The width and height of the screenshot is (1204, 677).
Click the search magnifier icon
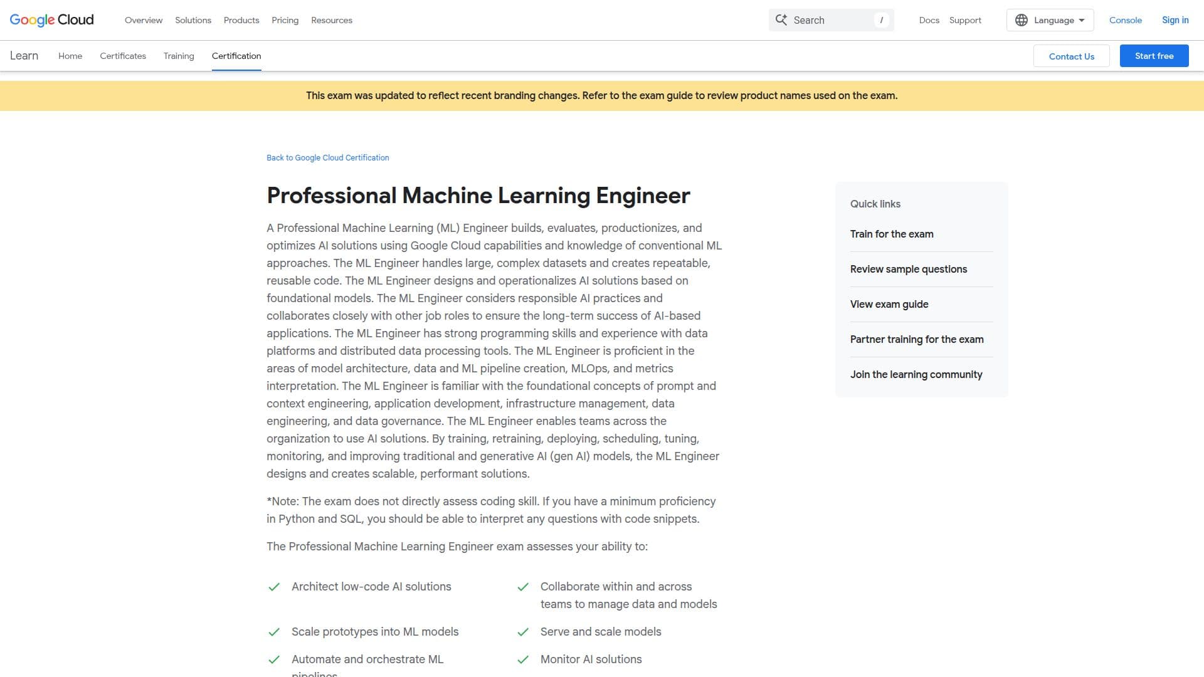pos(781,20)
